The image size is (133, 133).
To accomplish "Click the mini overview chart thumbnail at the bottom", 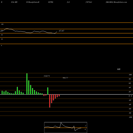I will (66, 127).
